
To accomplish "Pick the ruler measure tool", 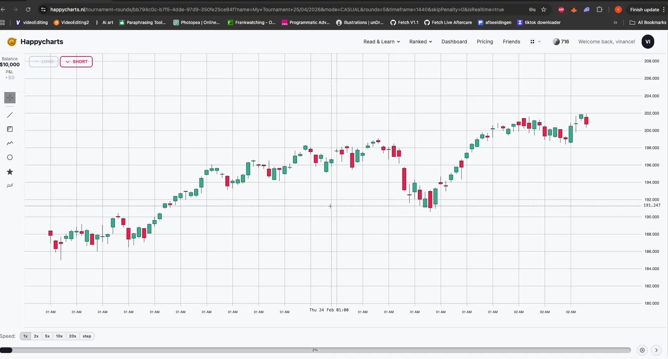I will 10,129.
